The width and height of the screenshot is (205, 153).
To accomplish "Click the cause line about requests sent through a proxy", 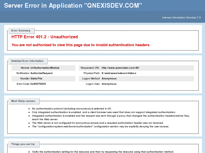I will tap(111, 118).
